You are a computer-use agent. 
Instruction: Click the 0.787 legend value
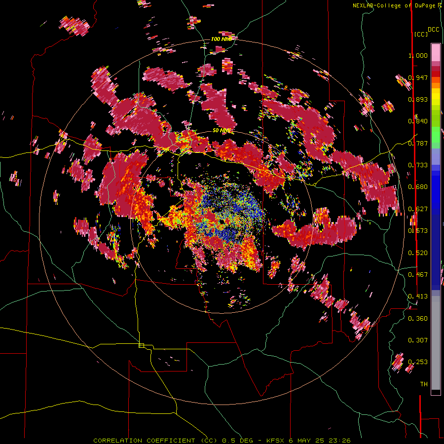(418, 143)
